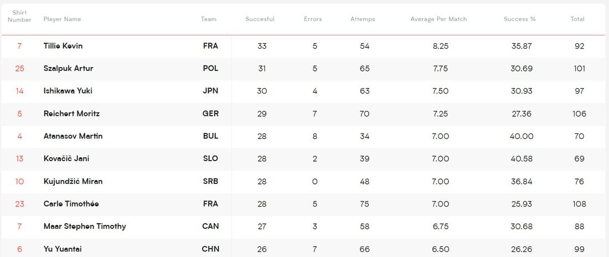The height and width of the screenshot is (257, 609).
Task: Click the Attemps column header
Action: 363,19
